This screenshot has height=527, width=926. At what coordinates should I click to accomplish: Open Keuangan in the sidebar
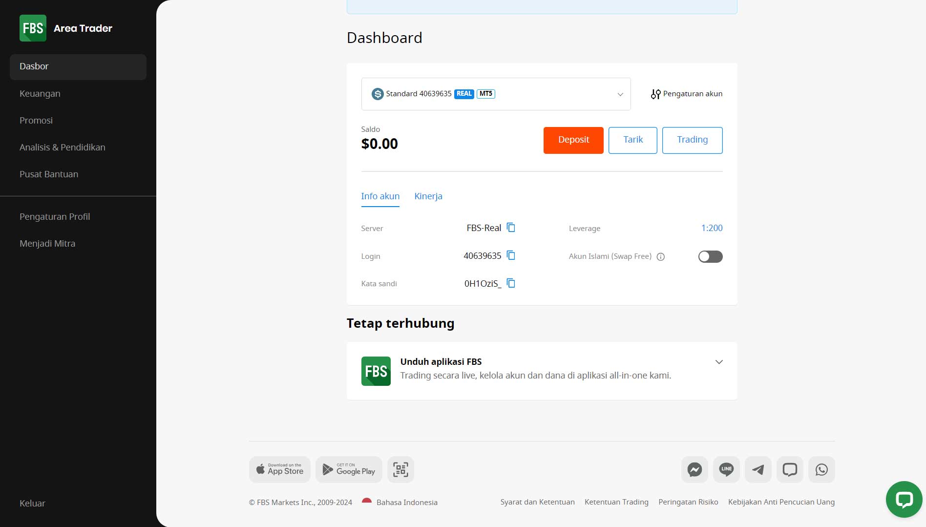pyautogui.click(x=40, y=94)
